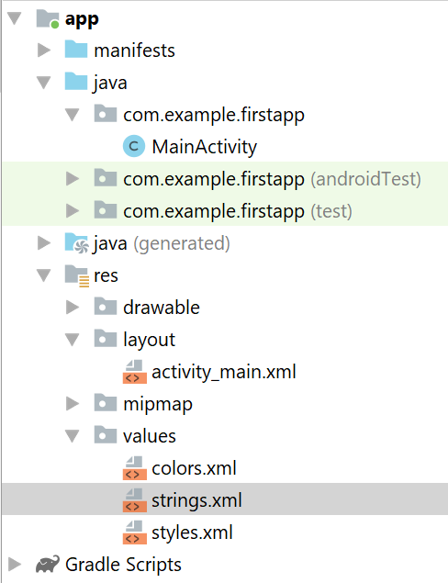The width and height of the screenshot is (448, 583).
Task: Select the mipmap folder label
Action: click(x=158, y=404)
